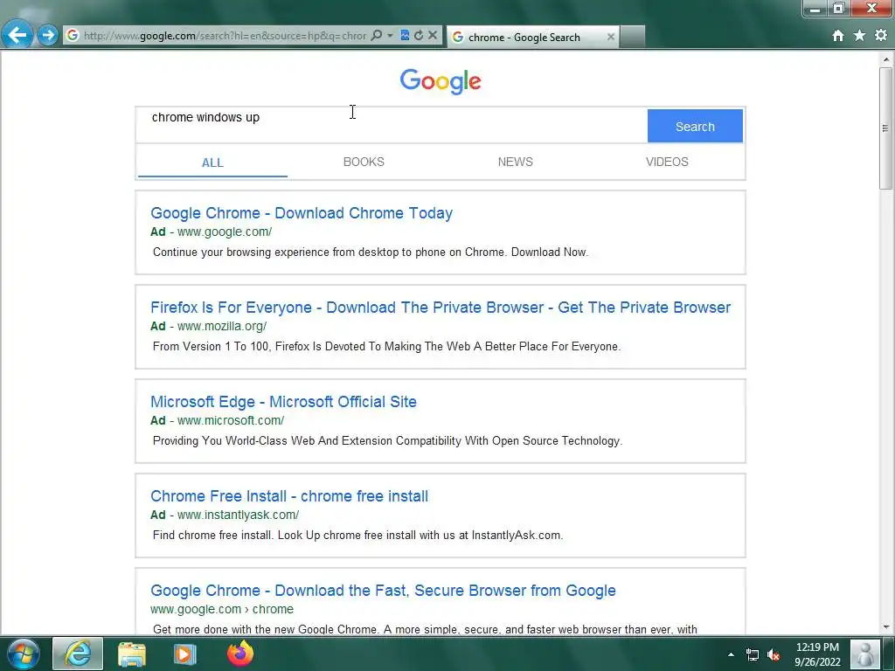Go forward using the Forward arrow button

[48, 35]
